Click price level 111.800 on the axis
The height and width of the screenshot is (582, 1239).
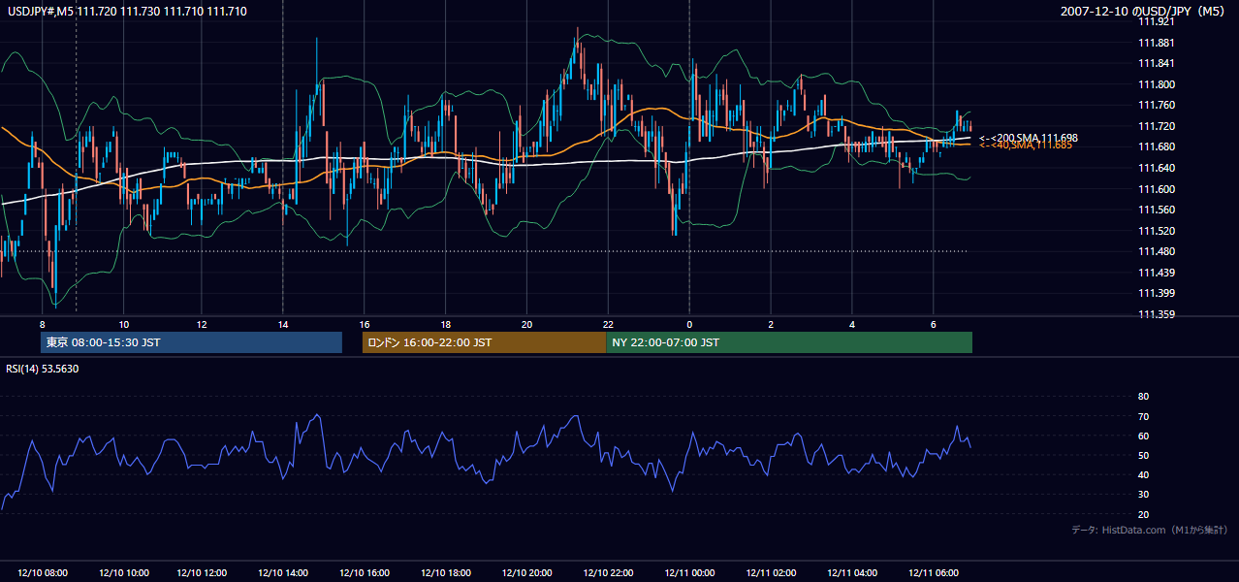[x=1158, y=84]
